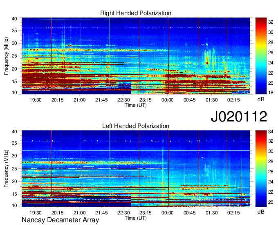Click the 02:15 tick under Right Handed plot

click(233, 100)
